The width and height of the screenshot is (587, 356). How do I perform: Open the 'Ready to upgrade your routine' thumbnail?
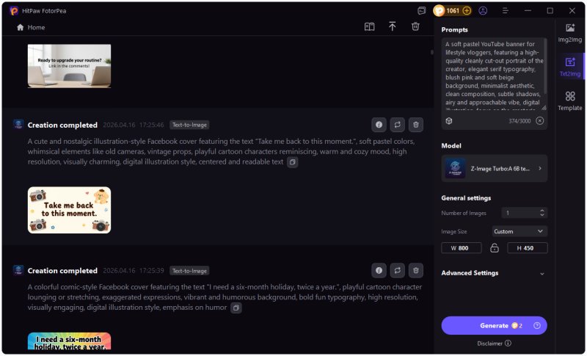coord(69,66)
